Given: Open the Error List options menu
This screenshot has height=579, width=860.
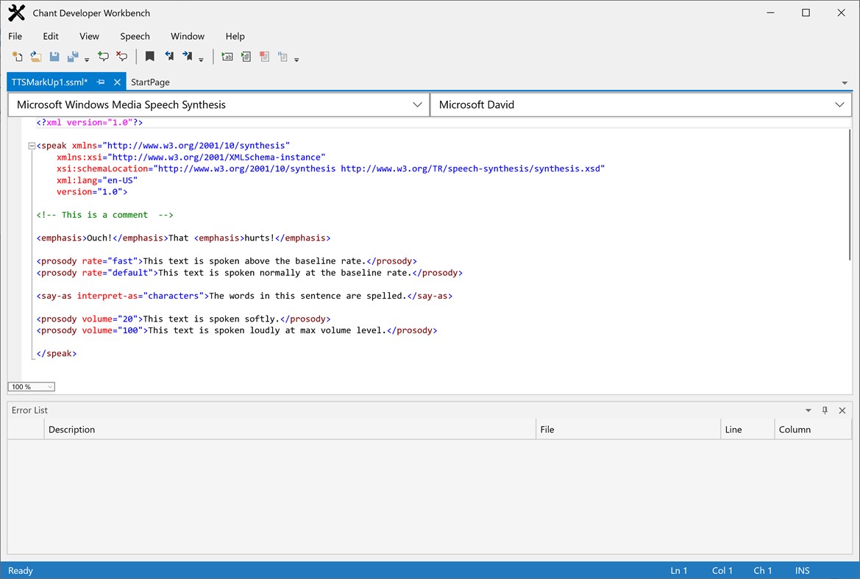Looking at the screenshot, I should (808, 410).
